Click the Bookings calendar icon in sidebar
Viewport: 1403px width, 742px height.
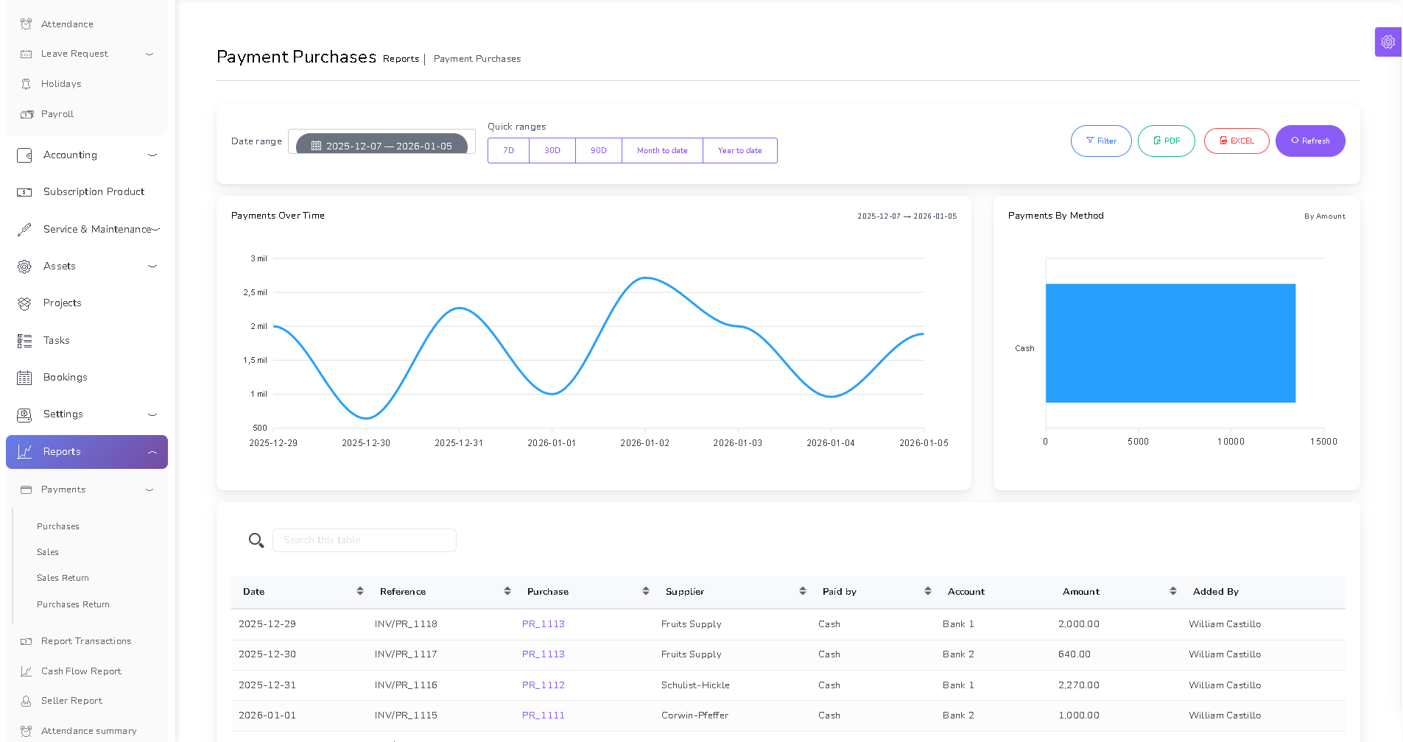coord(24,378)
